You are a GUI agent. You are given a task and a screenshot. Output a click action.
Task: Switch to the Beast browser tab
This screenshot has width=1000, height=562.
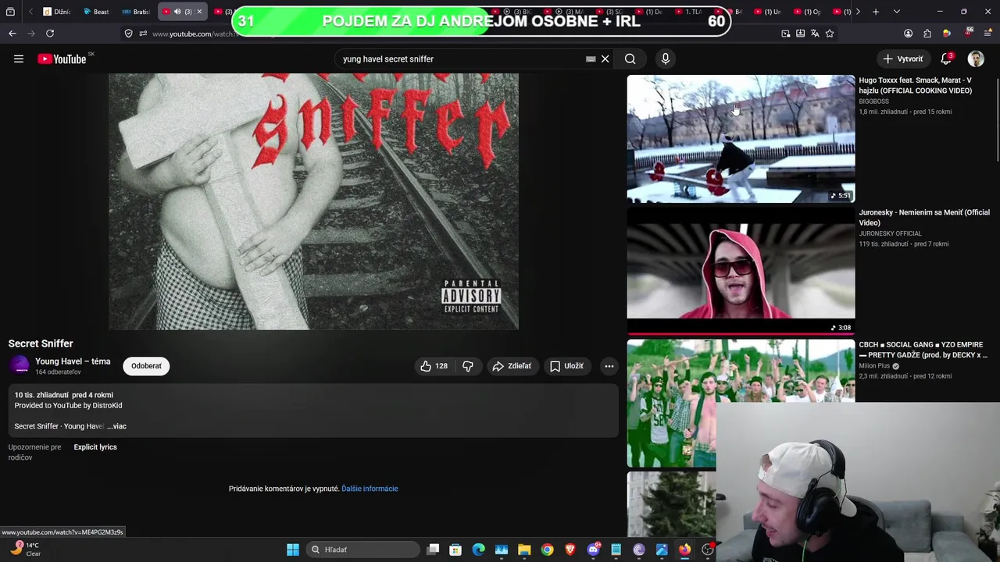96,12
